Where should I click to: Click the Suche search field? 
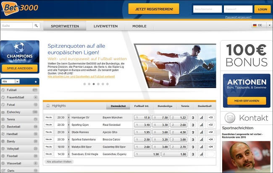[16, 25]
